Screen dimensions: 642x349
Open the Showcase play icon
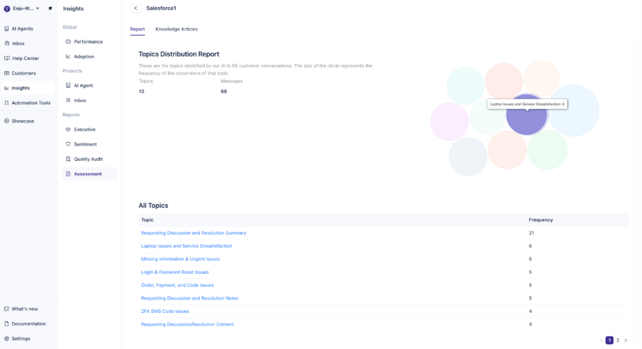point(6,121)
